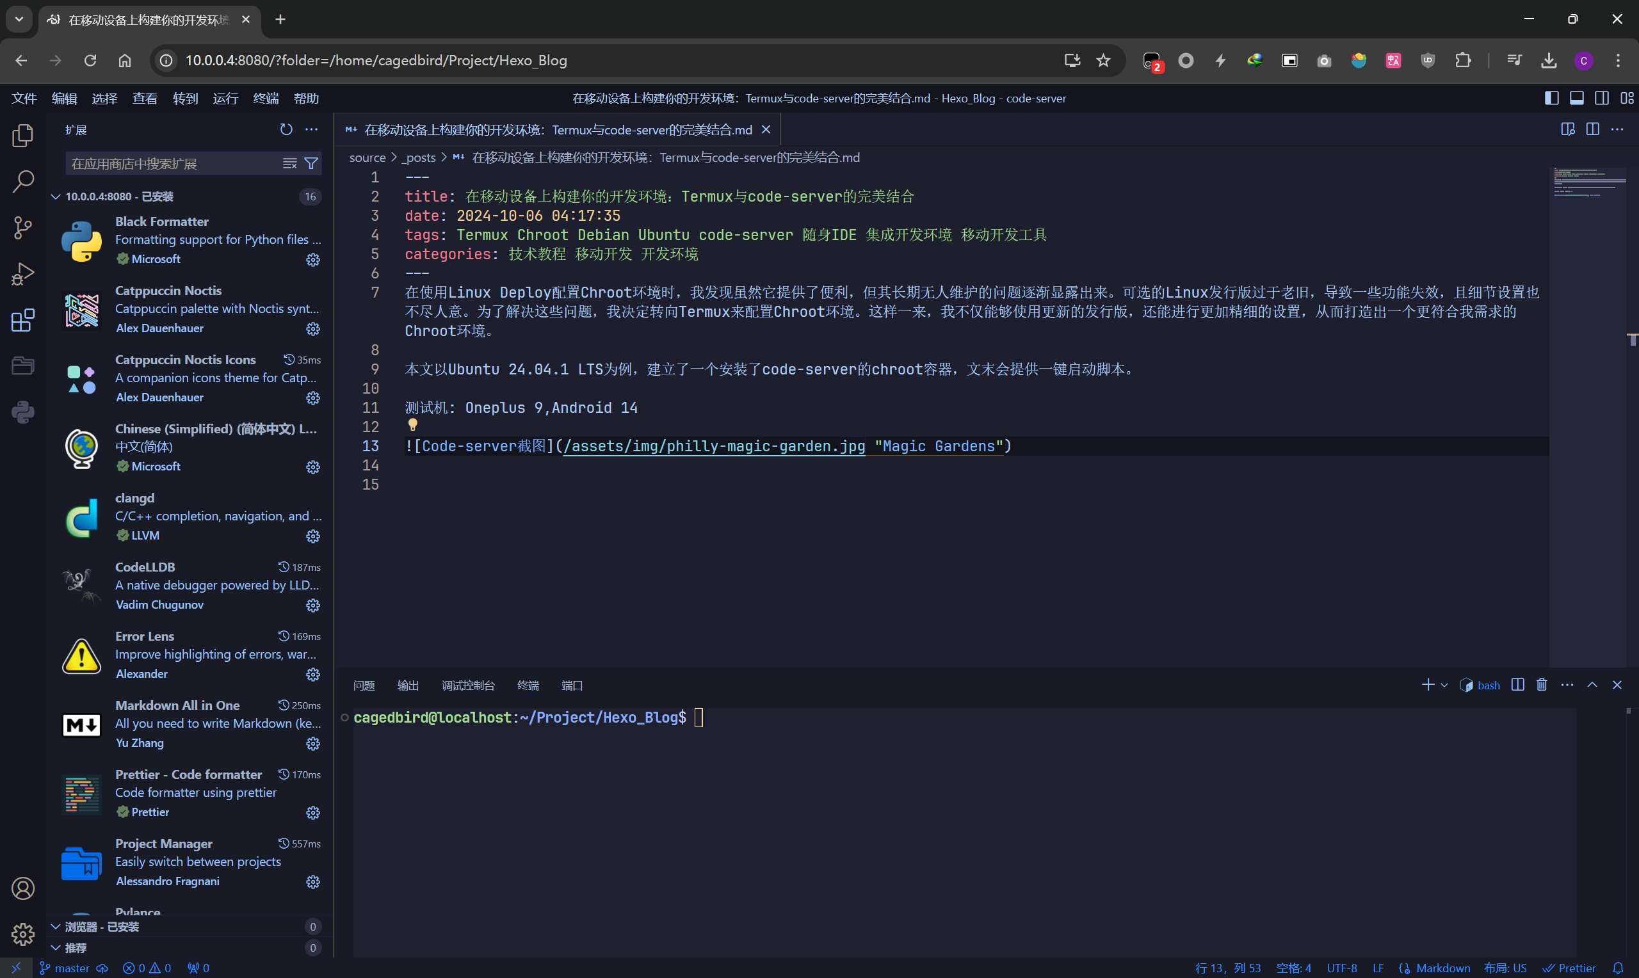Toggle the bottom panel visibility

click(x=1576, y=98)
